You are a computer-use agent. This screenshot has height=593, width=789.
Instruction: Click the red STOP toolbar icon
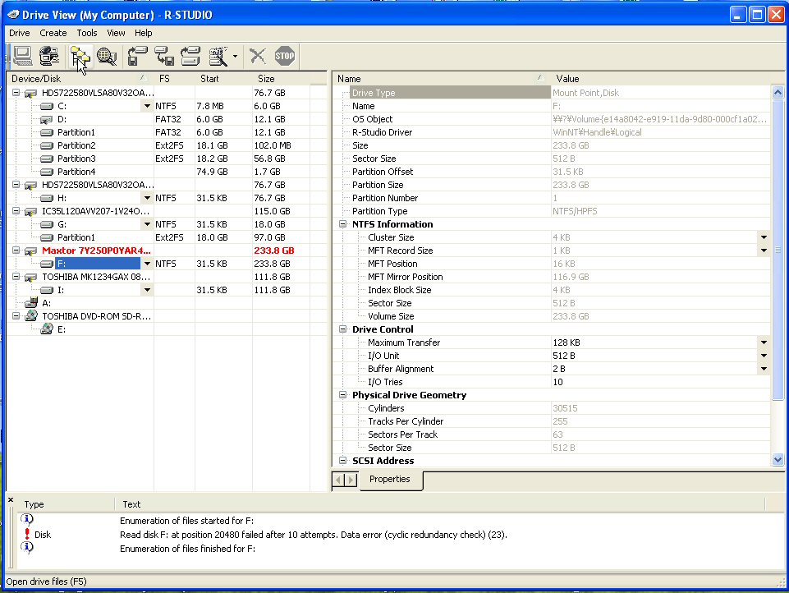coord(285,56)
